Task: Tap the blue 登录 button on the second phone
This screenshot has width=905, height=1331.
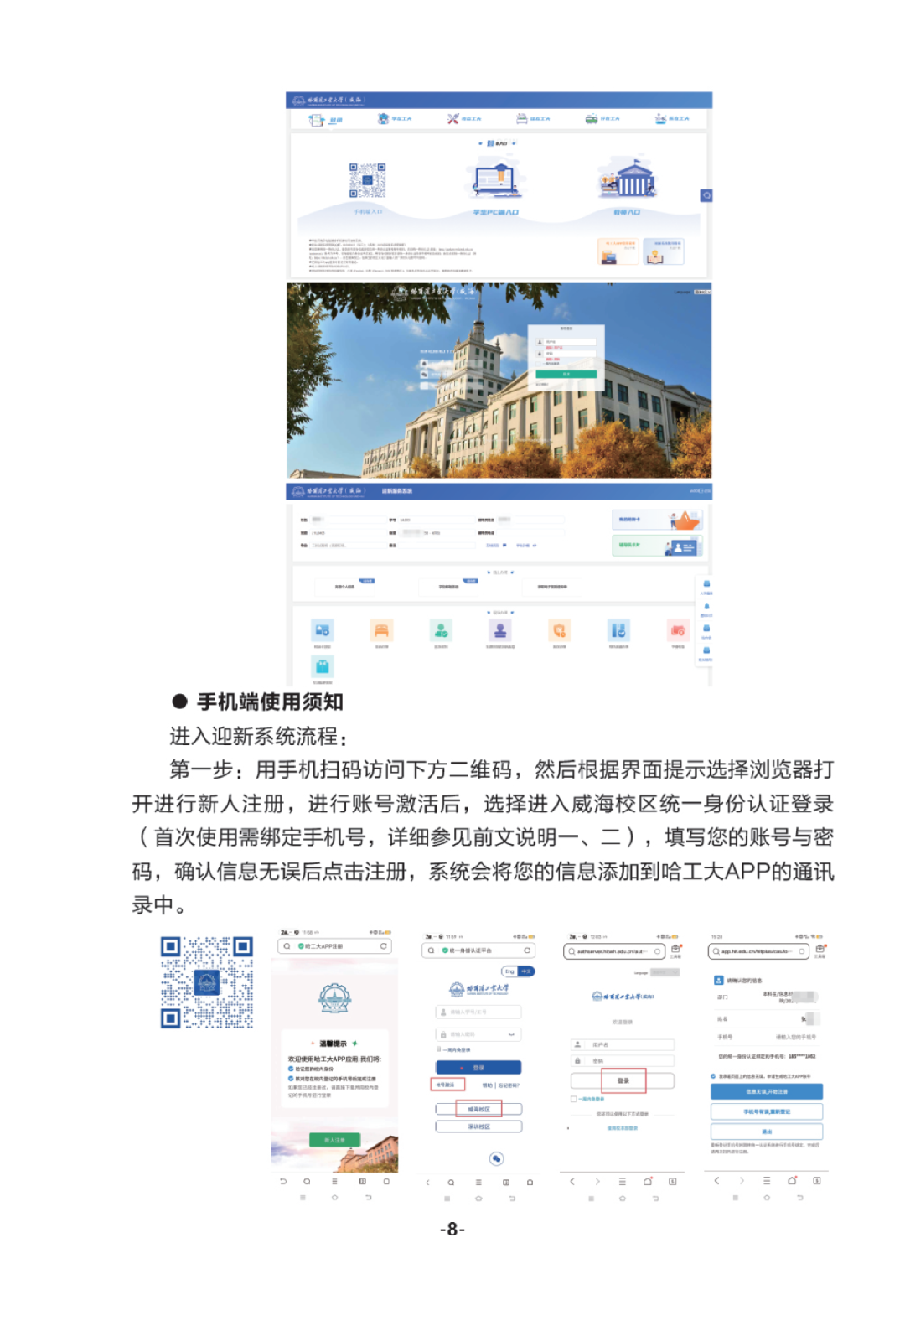Action: coord(478,1068)
